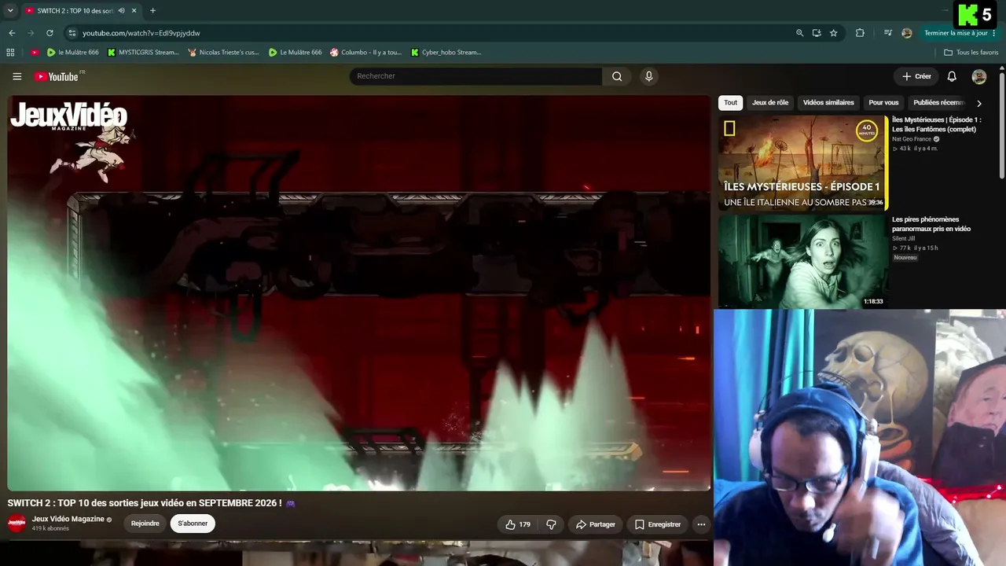Open the Chrome three-dot menu
This screenshot has width=1006, height=566.
pos(994,33)
